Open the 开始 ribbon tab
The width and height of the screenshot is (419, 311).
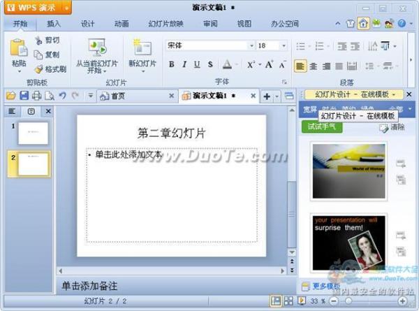[20, 24]
